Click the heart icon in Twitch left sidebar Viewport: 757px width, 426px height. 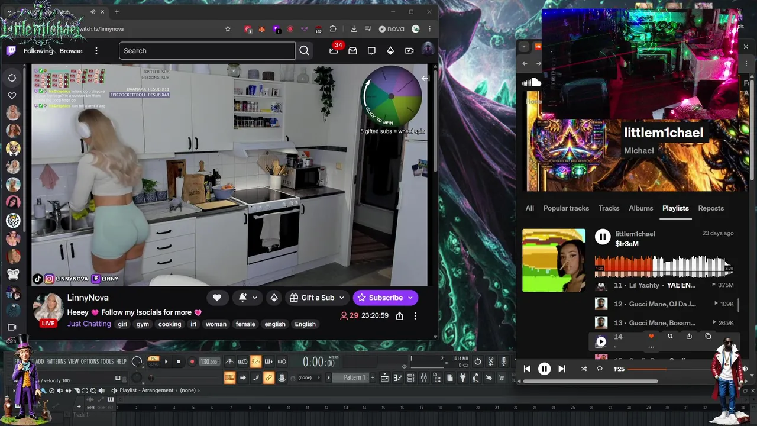coord(12,95)
